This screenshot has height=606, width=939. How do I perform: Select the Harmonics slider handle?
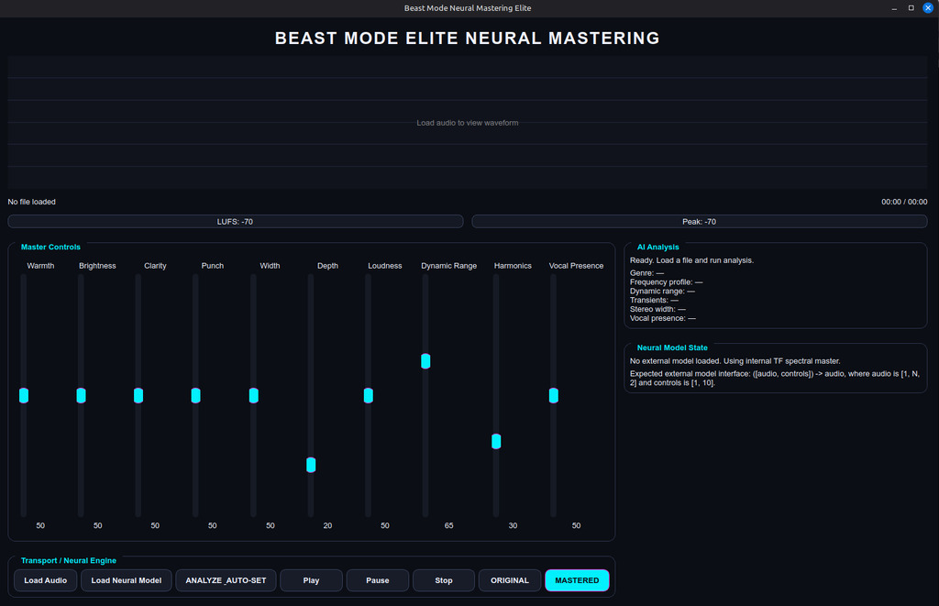pyautogui.click(x=496, y=441)
